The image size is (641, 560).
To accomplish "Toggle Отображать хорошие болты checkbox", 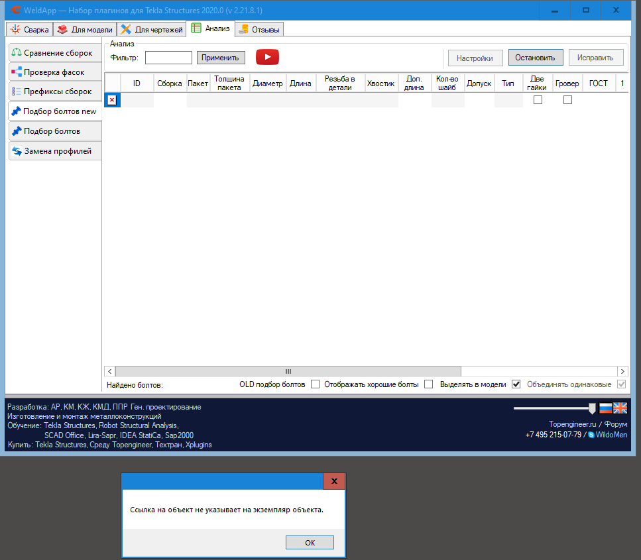I will (x=429, y=384).
